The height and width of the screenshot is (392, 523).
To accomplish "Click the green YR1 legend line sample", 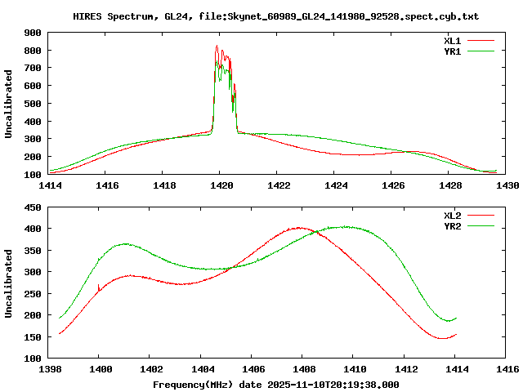I will [481, 51].
